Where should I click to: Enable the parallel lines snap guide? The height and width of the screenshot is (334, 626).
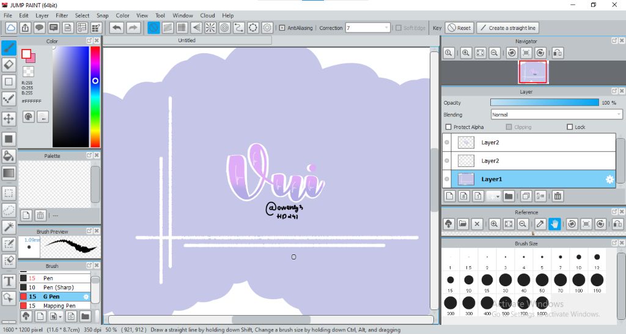point(168,28)
